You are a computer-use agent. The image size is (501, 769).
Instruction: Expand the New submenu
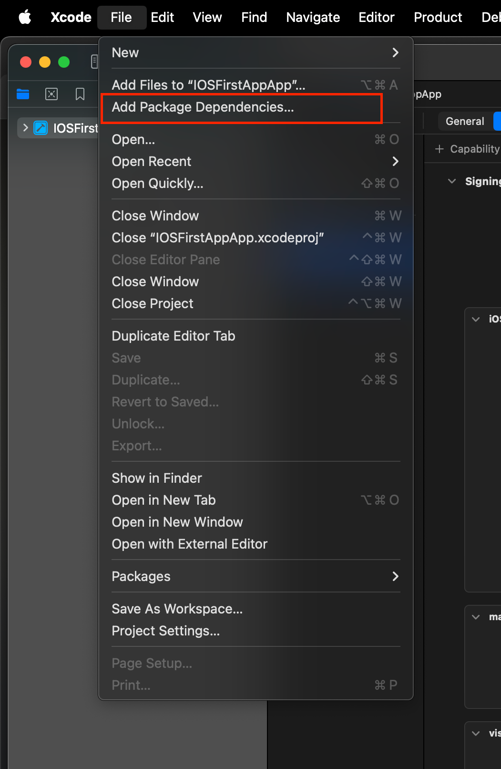[256, 52]
